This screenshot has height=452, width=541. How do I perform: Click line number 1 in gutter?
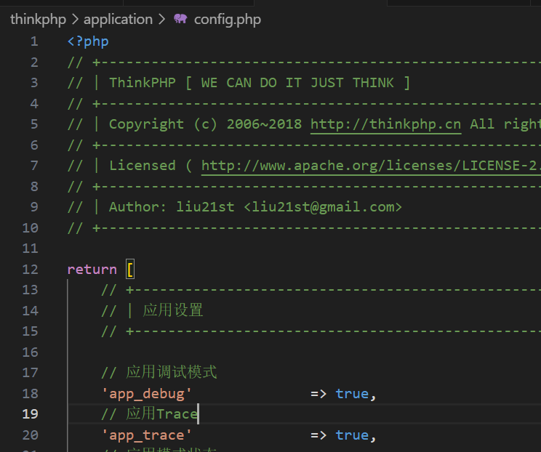[34, 41]
